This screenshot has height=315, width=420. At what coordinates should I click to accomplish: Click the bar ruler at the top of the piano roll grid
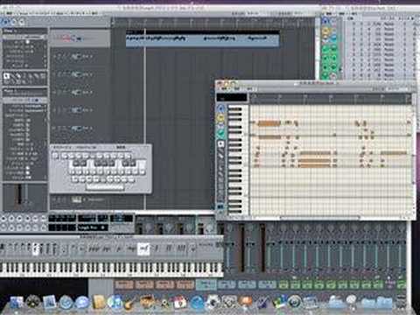click(331, 99)
